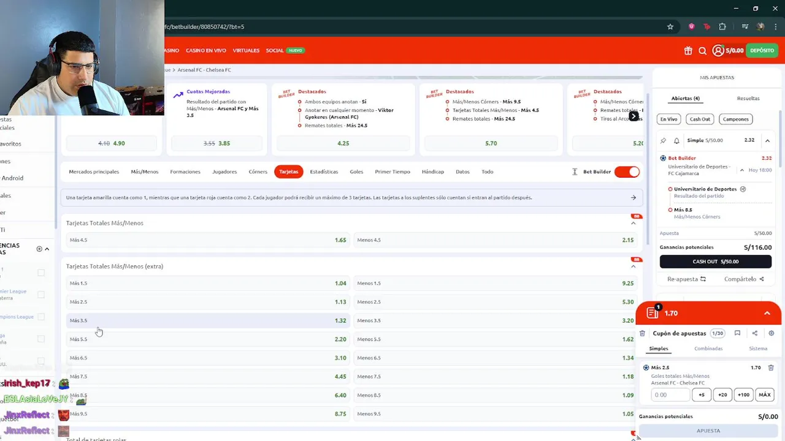Image resolution: width=785 pixels, height=441 pixels.
Task: Toggle the En Vivo filter chip
Action: coord(668,119)
